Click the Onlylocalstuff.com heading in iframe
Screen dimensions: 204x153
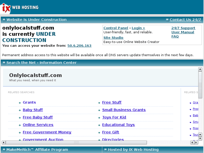[x=35, y=75]
